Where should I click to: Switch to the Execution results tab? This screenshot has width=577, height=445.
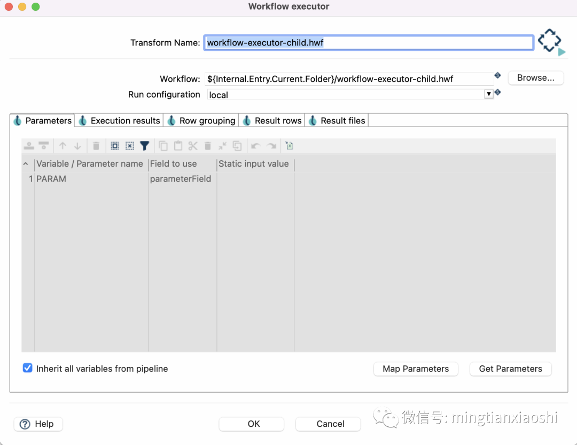pos(119,120)
